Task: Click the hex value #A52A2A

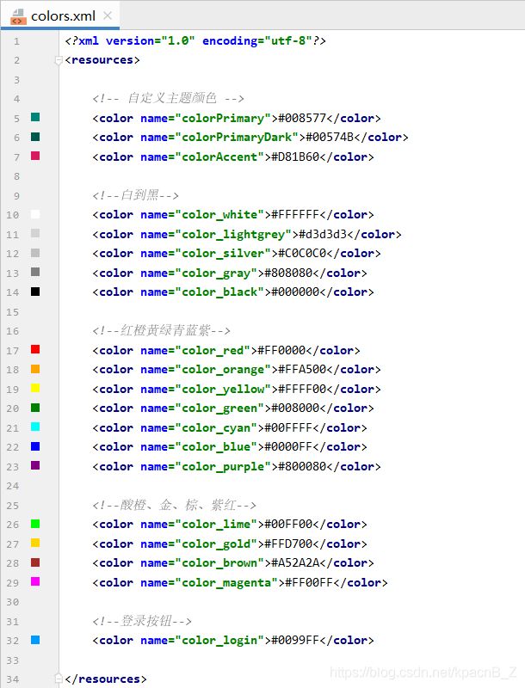Action: click(x=295, y=563)
